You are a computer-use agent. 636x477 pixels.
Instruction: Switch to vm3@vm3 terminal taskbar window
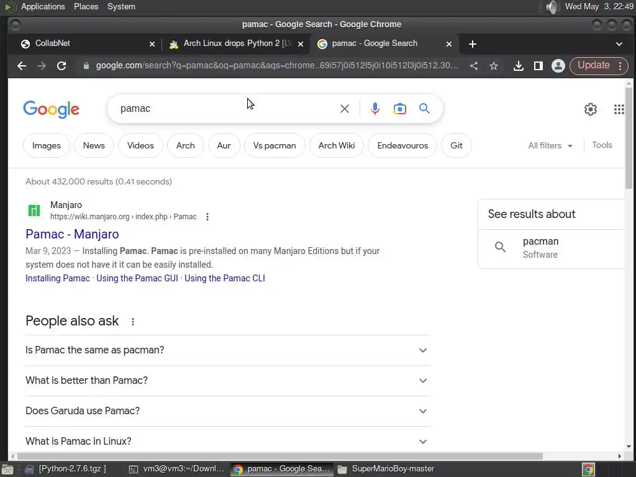click(x=177, y=470)
